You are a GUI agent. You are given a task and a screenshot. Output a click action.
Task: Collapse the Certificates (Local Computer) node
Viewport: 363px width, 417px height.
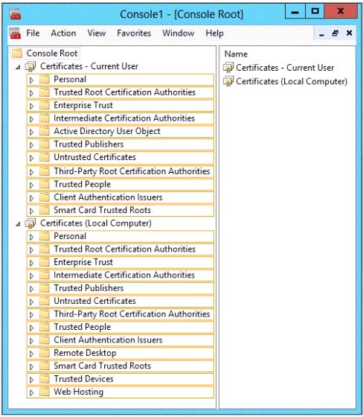[x=18, y=224]
